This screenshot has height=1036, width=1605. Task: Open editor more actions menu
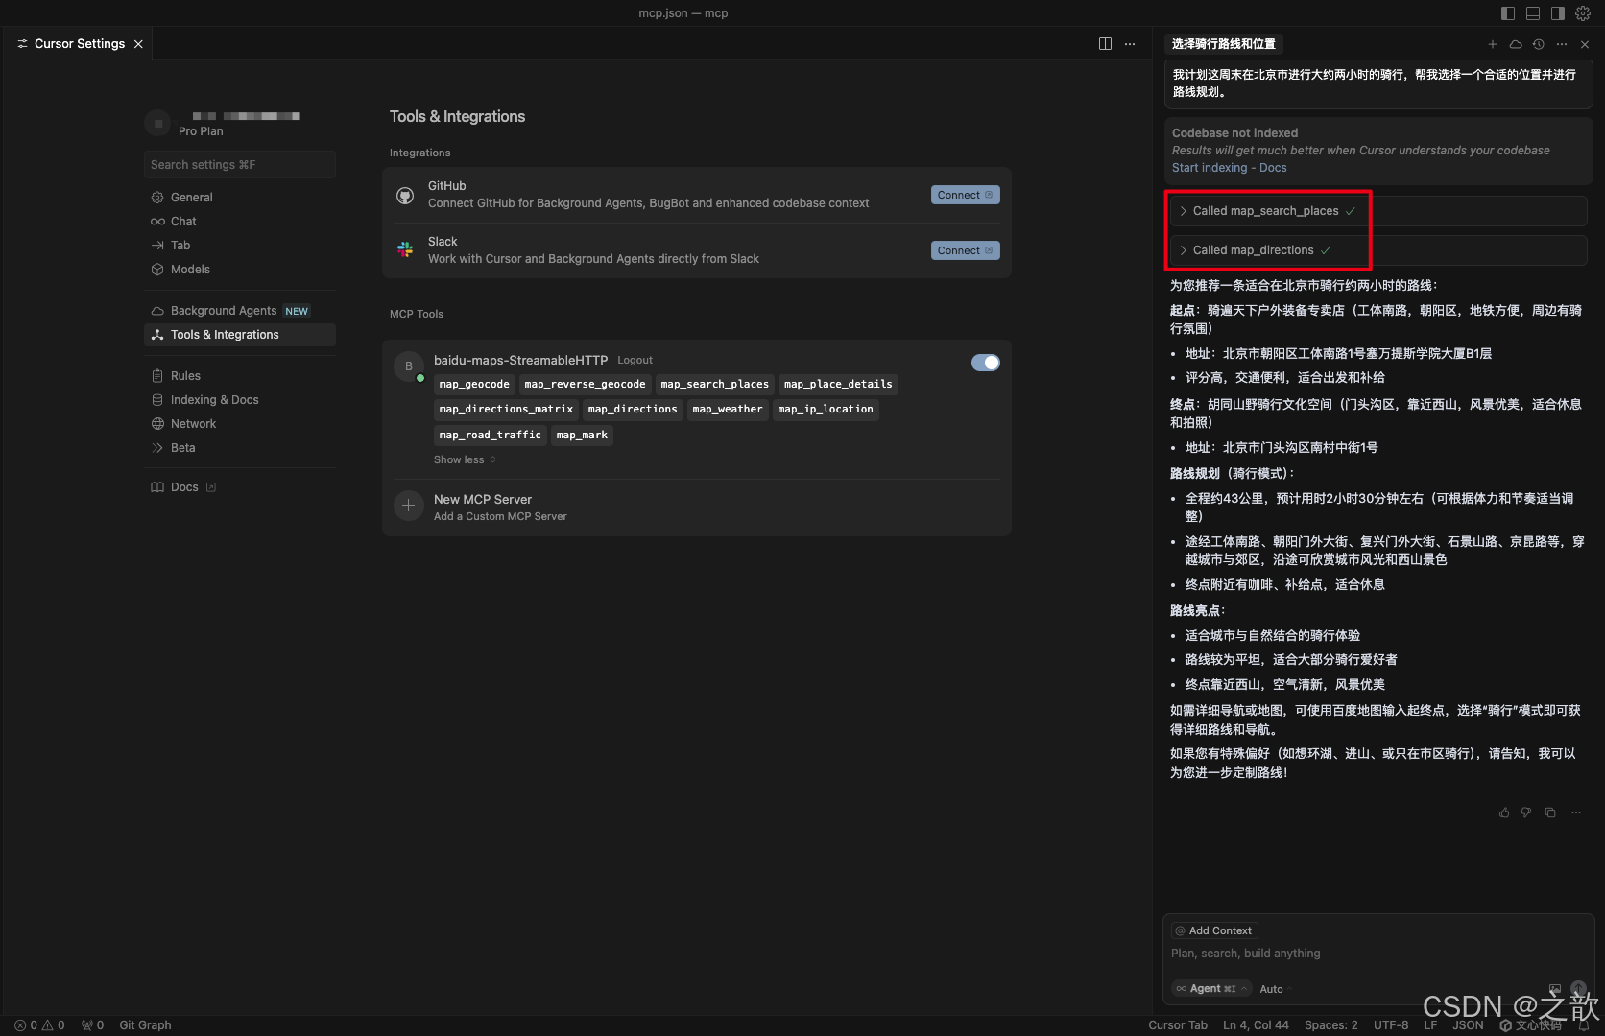1130,44
